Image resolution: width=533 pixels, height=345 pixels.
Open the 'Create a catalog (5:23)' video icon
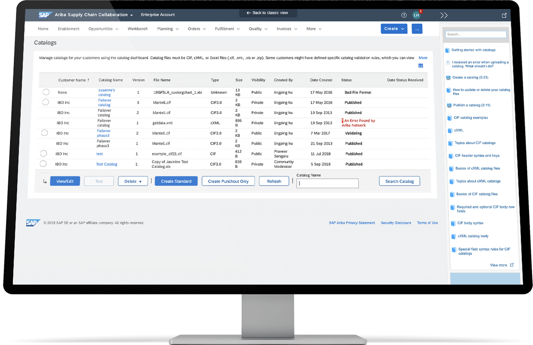point(448,78)
